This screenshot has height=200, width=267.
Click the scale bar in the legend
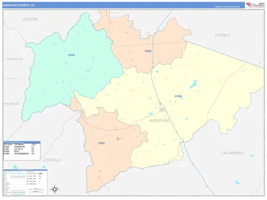(x=36, y=190)
